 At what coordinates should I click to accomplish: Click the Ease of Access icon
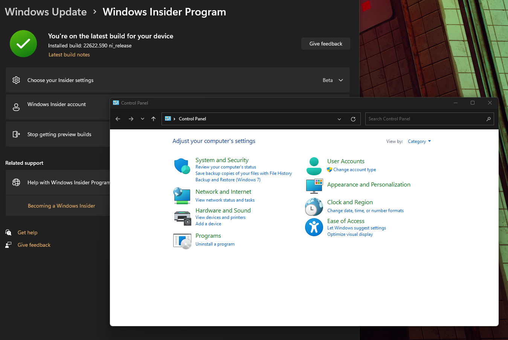pyautogui.click(x=314, y=227)
